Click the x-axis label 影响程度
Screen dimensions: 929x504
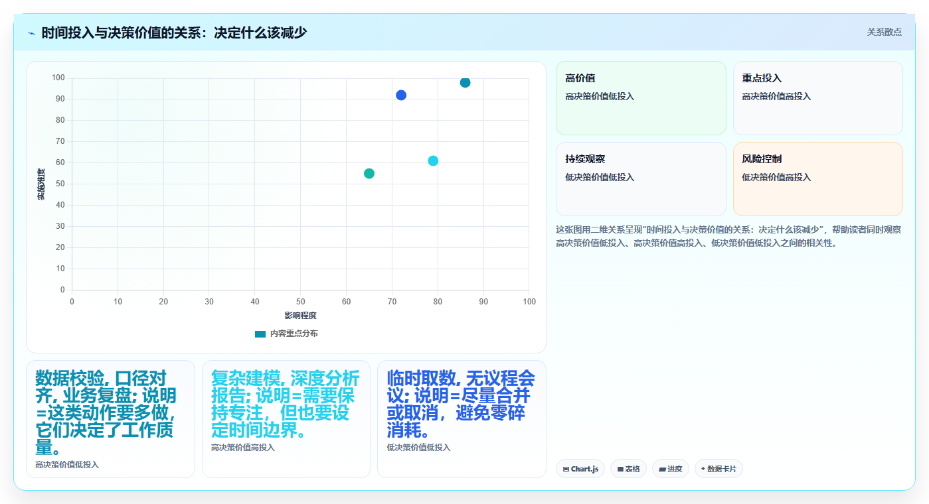[x=300, y=316]
